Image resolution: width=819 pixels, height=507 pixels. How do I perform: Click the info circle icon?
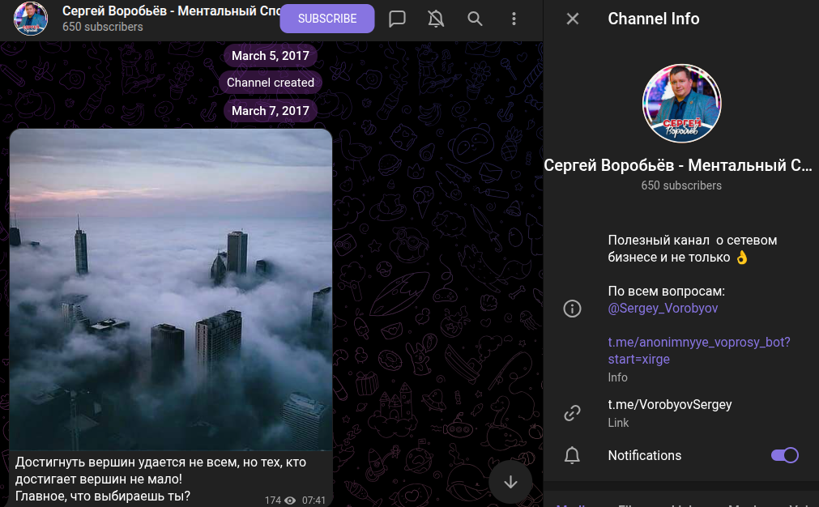[x=573, y=309]
